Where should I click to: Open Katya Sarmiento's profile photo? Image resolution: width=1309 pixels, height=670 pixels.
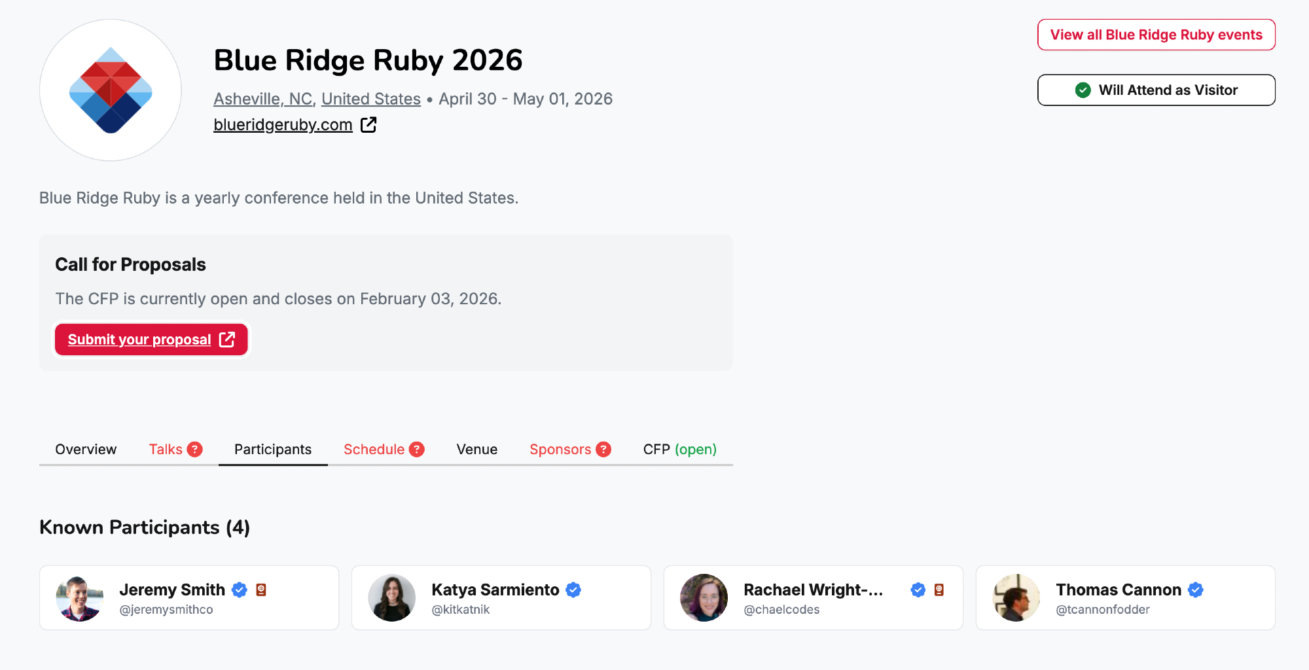[x=392, y=598]
